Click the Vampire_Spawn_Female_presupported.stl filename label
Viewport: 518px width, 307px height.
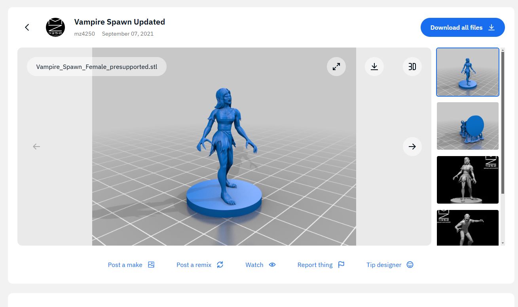point(97,67)
